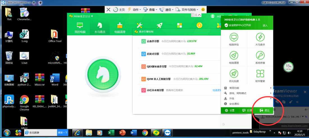This screenshot has width=309, height=138.
Task: Open 电脑体检 in the tray popup
Action: coord(234,40)
